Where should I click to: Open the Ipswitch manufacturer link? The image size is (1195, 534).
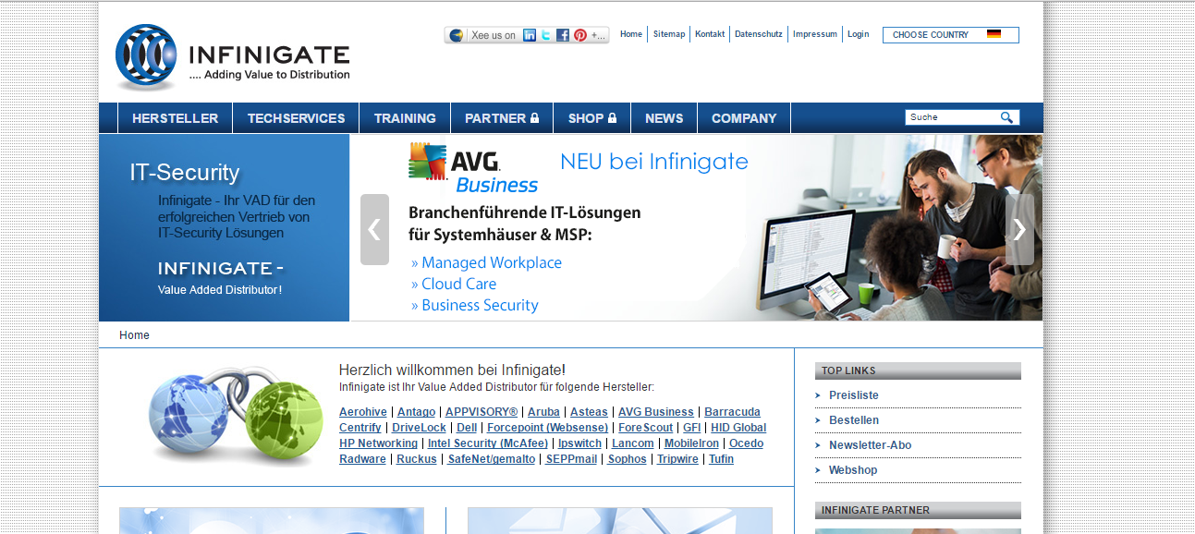(579, 443)
